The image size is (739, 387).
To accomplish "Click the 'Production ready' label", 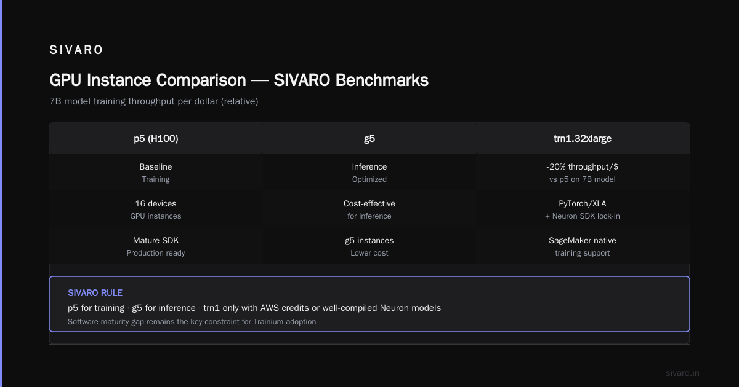I will [x=156, y=253].
